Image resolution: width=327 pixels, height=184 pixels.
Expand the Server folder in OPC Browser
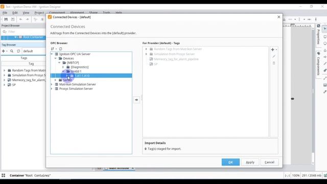[56, 80]
